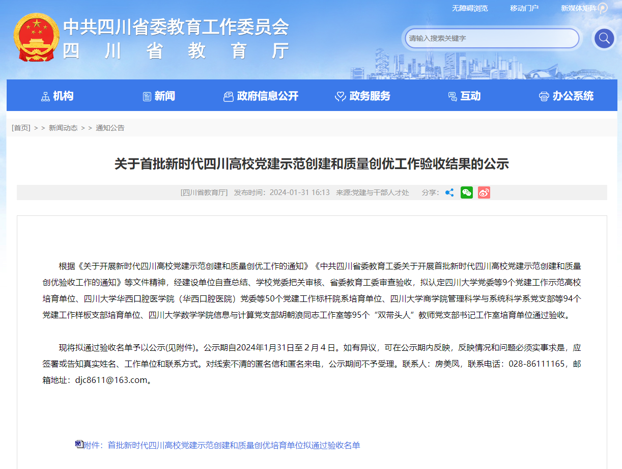Image resolution: width=622 pixels, height=469 pixels.
Task: Click the 新媒体矩阵 link text
Action: [x=579, y=8]
